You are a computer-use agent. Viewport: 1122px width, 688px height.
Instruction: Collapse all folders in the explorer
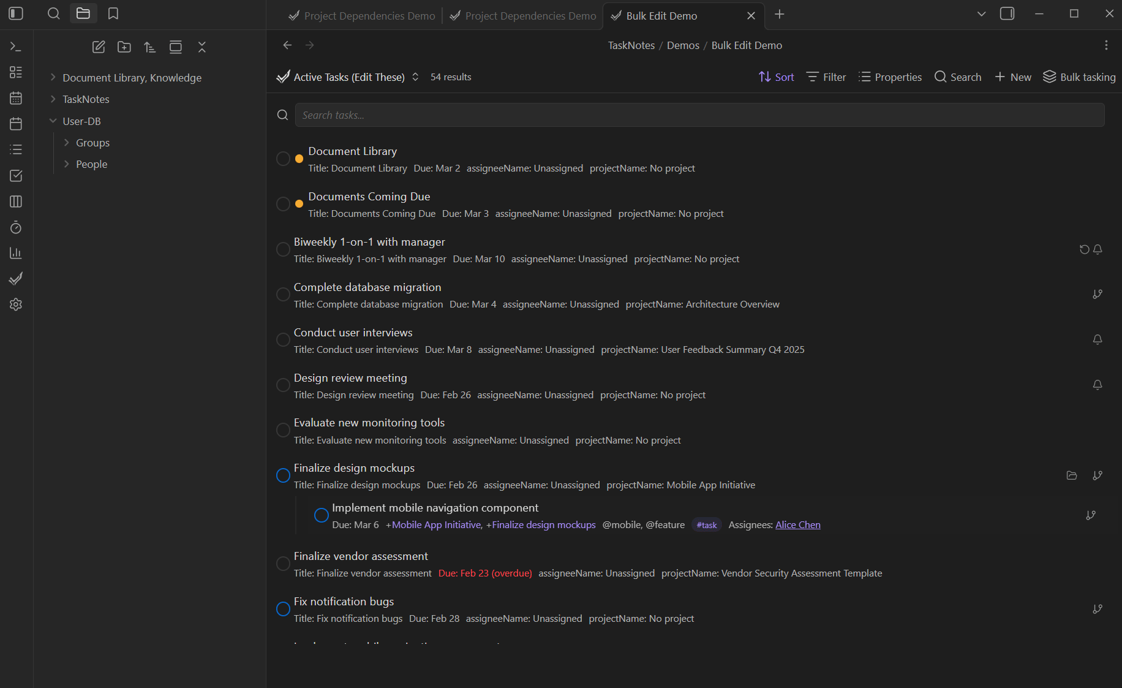202,47
